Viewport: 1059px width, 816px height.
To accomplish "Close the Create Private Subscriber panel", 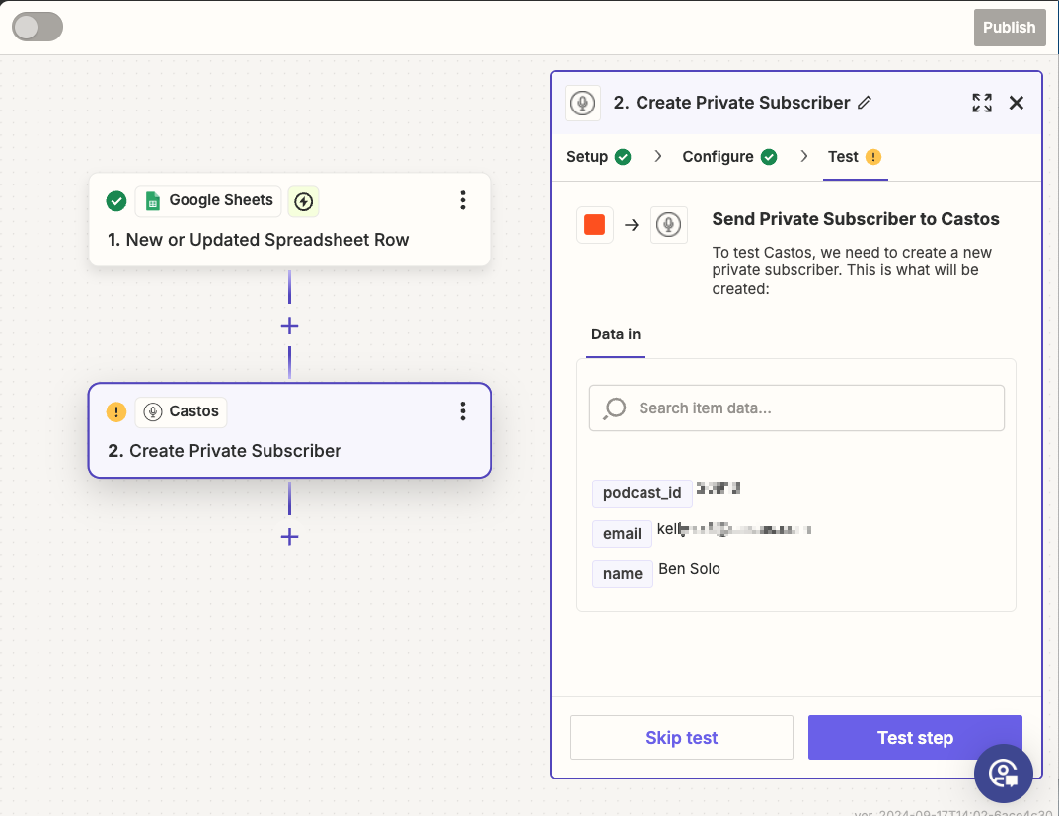I will point(1017,103).
